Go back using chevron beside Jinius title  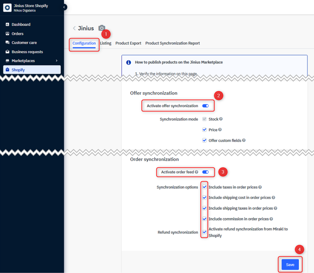click(74, 28)
